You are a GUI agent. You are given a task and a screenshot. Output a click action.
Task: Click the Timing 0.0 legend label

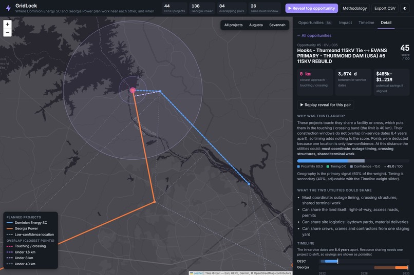click(336, 166)
